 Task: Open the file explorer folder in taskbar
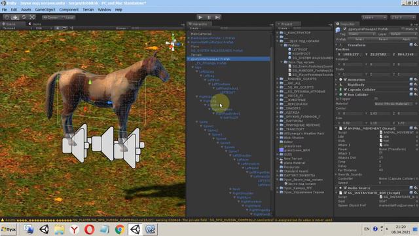59,229
